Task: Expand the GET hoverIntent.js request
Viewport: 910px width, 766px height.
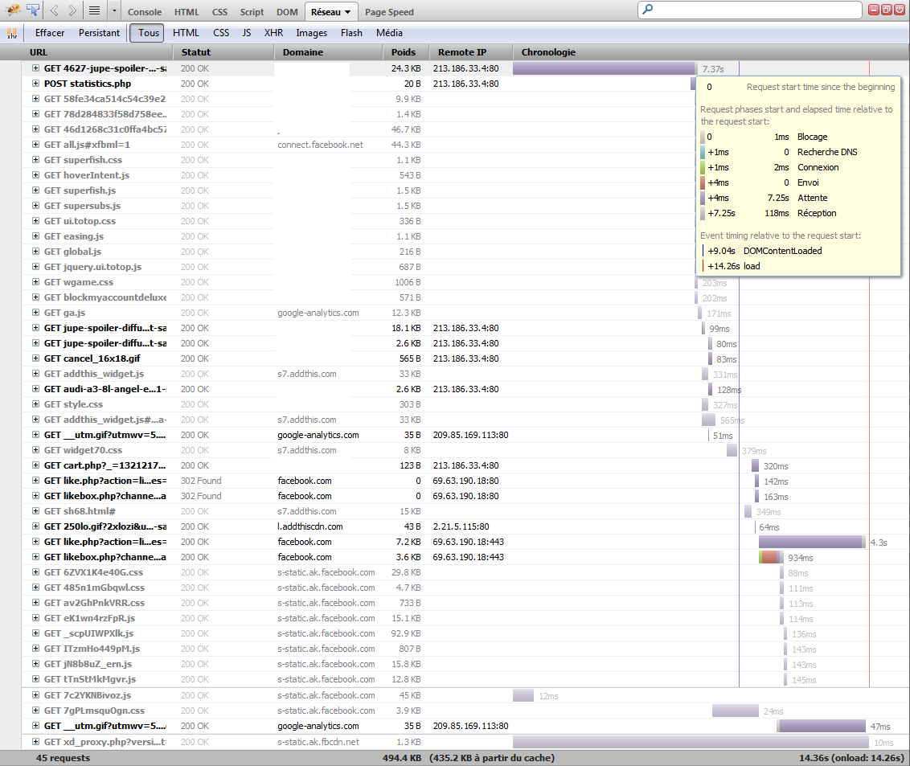Action: click(36, 175)
